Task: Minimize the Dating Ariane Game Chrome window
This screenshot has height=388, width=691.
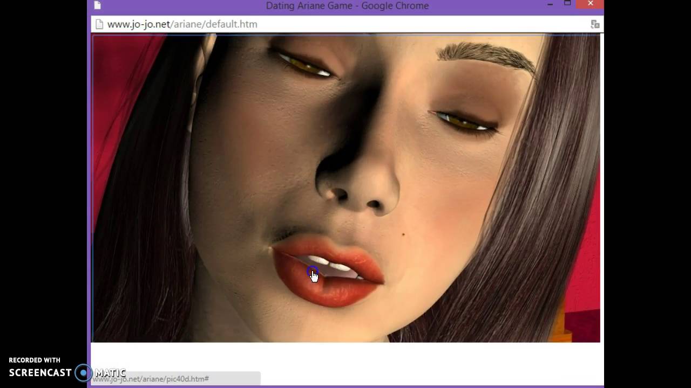Action: click(x=550, y=5)
